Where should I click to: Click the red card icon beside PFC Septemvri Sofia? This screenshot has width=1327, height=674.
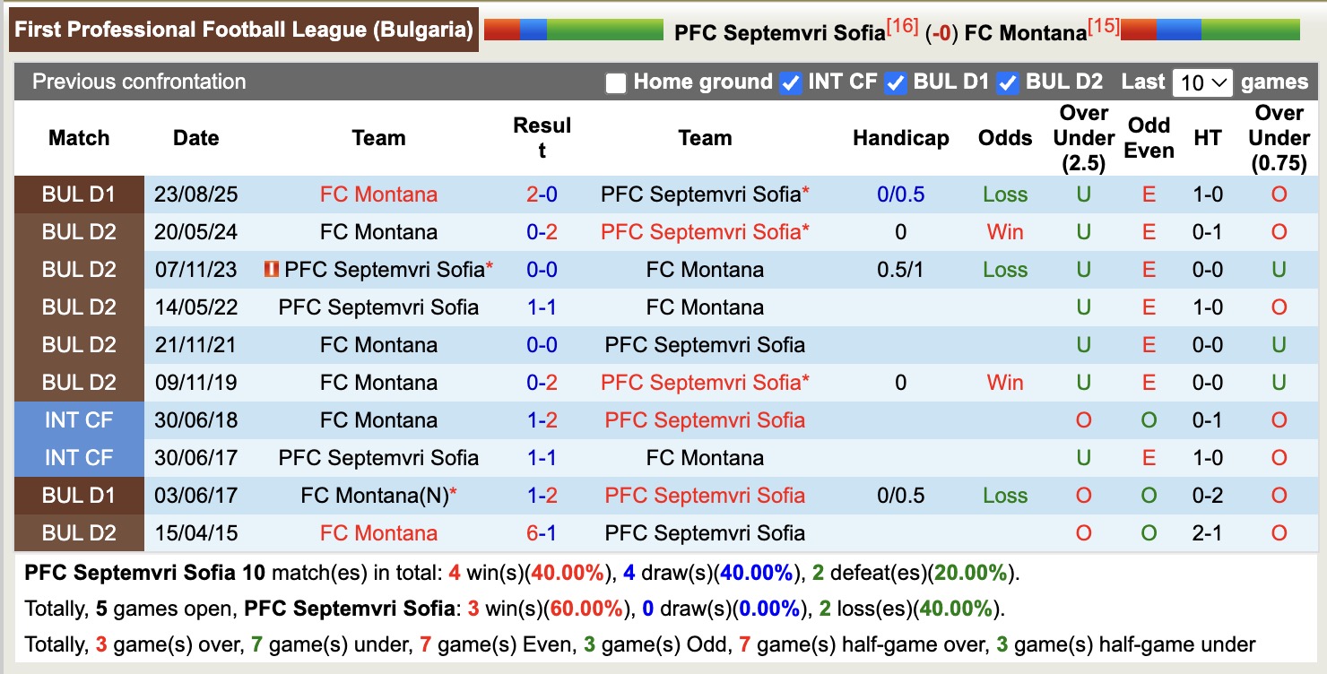tap(272, 269)
